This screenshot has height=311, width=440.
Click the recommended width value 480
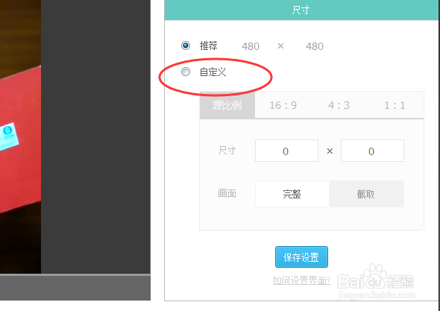click(251, 46)
